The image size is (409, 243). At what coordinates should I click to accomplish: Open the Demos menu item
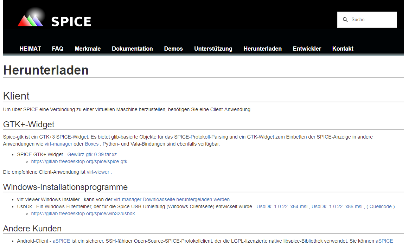pyautogui.click(x=173, y=49)
